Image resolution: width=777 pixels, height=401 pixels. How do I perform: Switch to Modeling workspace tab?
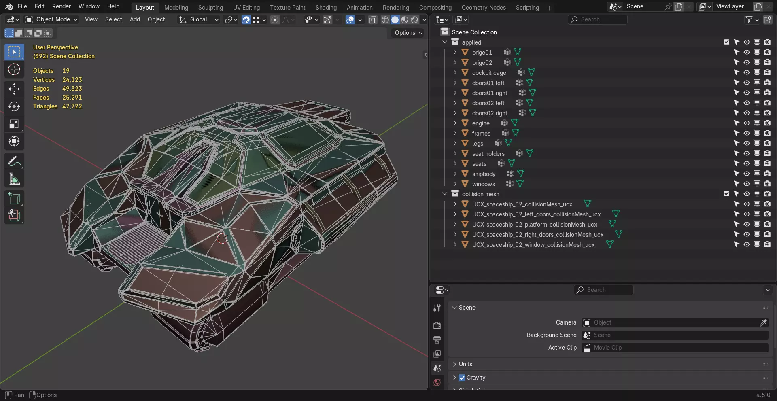176,8
